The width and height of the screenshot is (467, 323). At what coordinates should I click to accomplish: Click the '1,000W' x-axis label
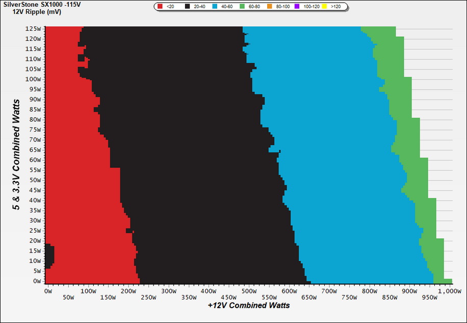(450, 291)
